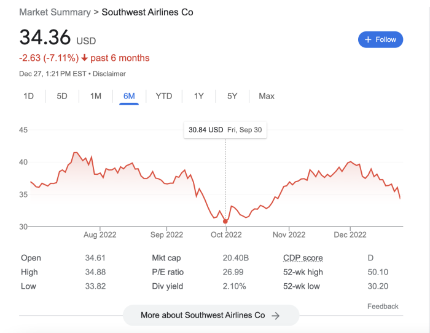Image resolution: width=430 pixels, height=333 pixels.
Task: Click the Mkt cap value 20.40B
Action: 235,258
